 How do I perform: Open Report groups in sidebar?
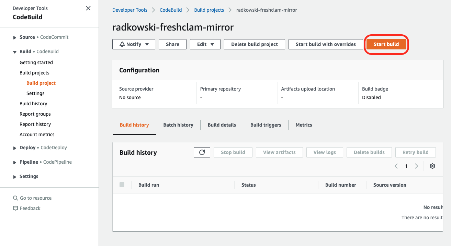coord(35,114)
